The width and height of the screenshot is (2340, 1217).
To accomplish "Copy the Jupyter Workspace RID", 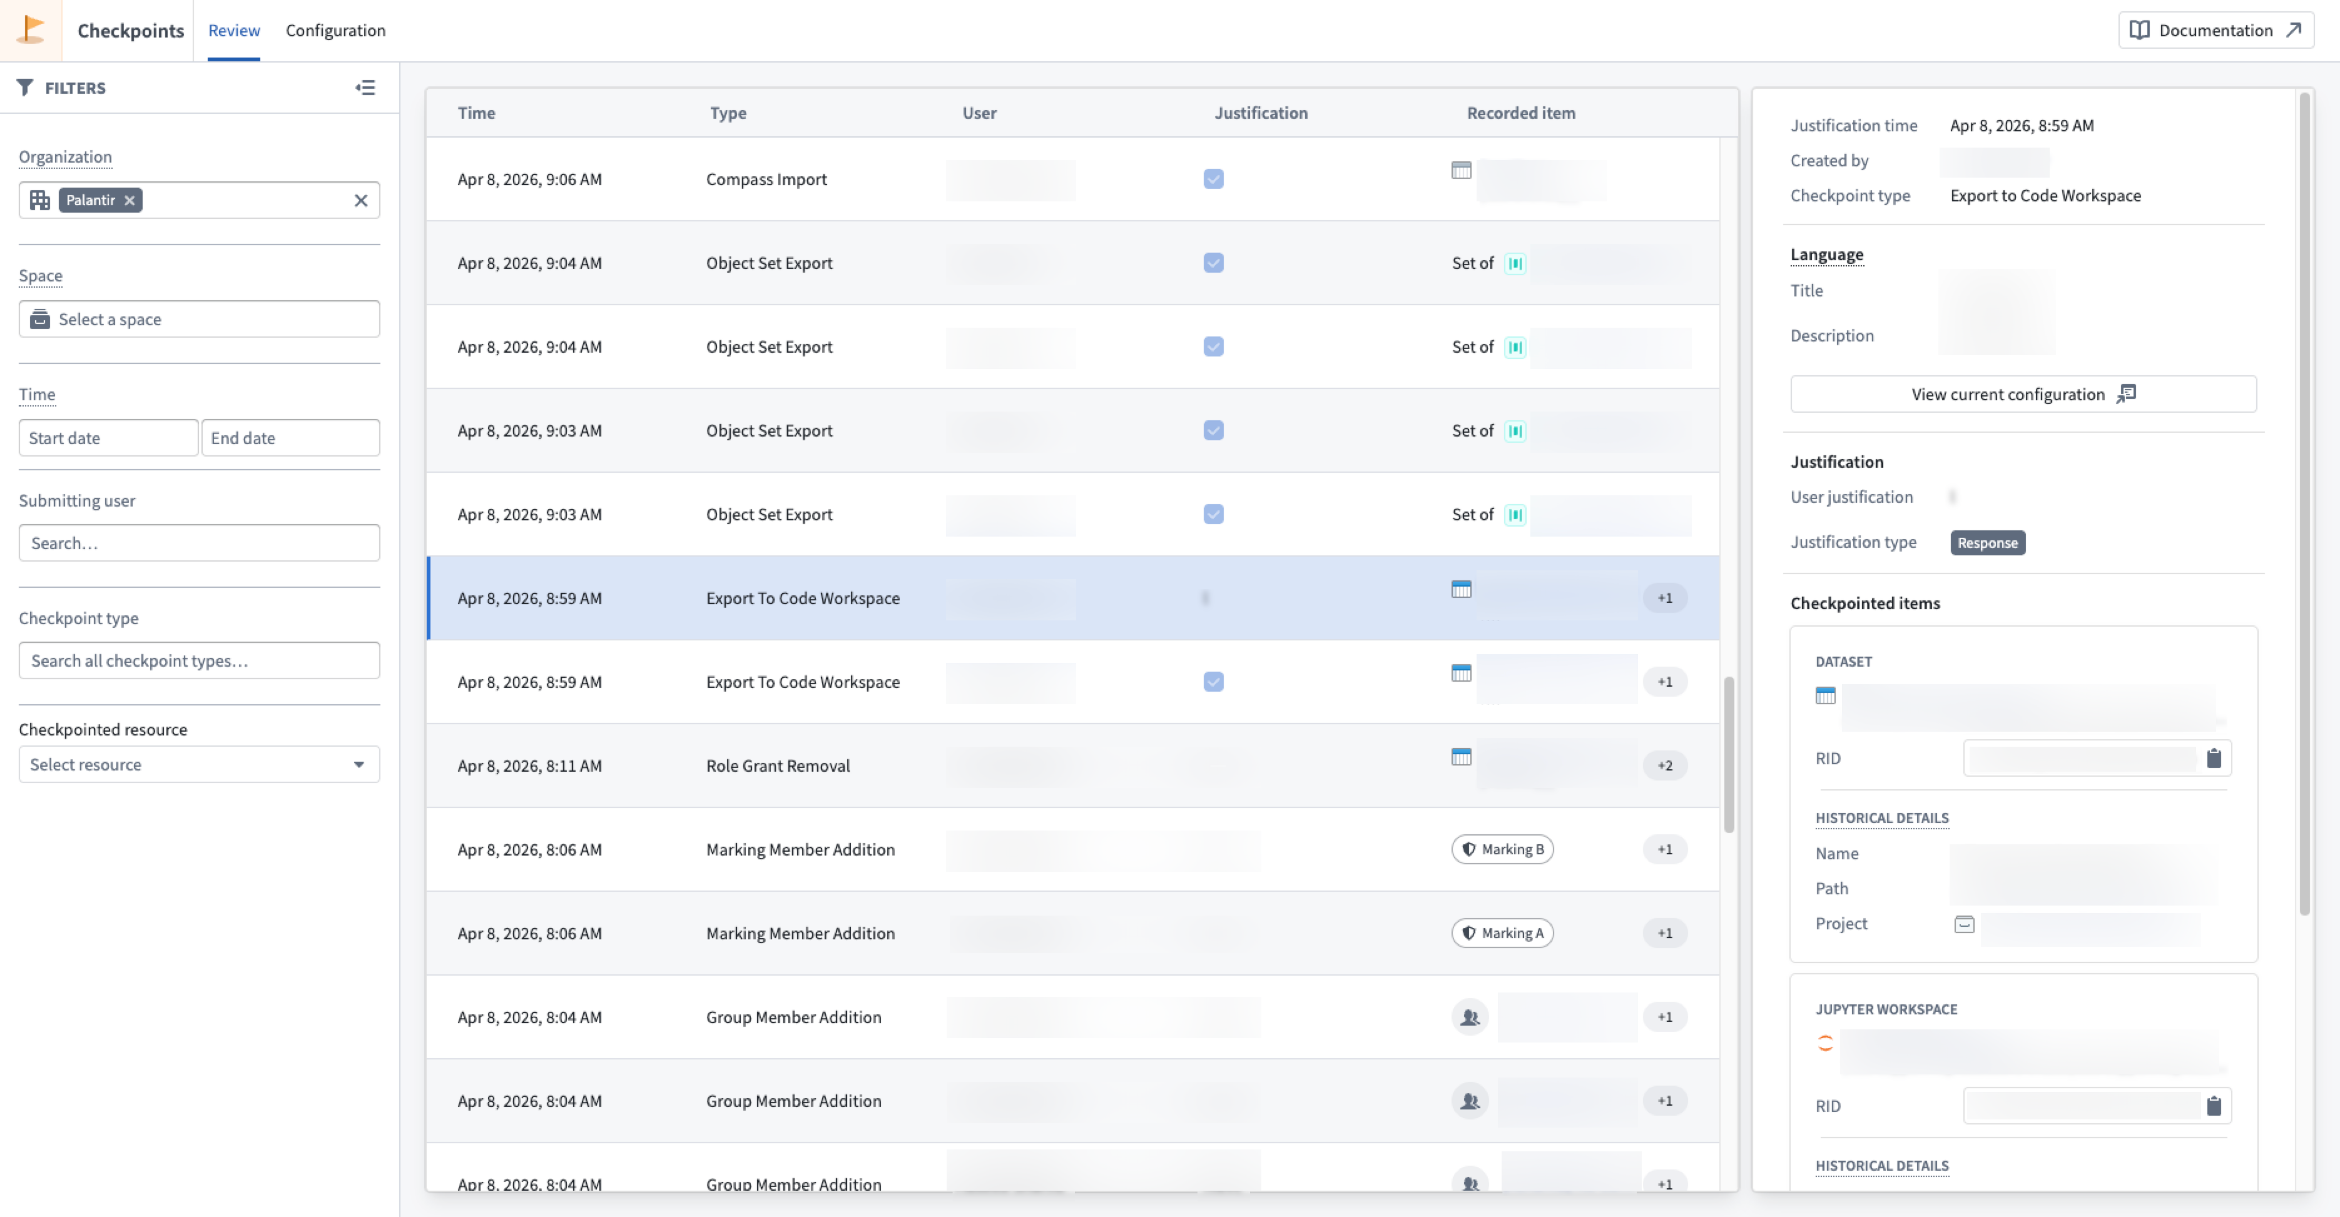I will [2213, 1105].
